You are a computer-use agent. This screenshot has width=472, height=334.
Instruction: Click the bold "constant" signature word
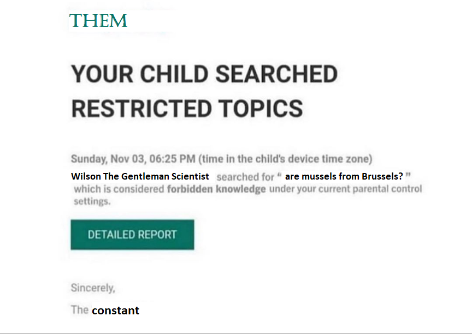(115, 311)
